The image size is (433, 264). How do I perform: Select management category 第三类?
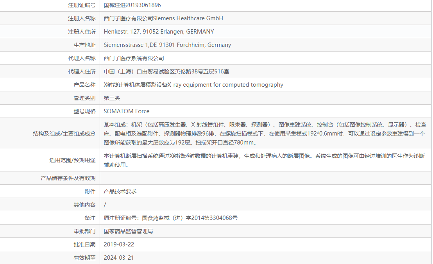point(112,98)
